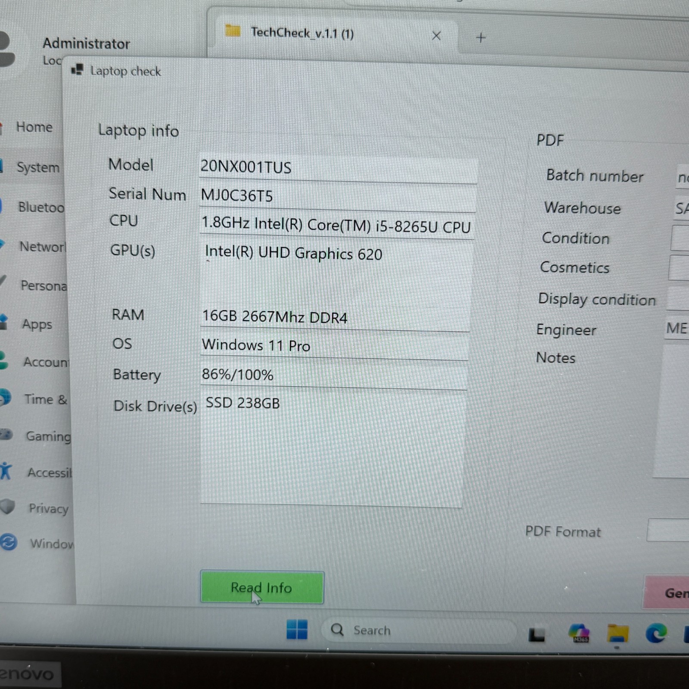
Task: Click the Engineer field showing ME
Action: pos(677,328)
